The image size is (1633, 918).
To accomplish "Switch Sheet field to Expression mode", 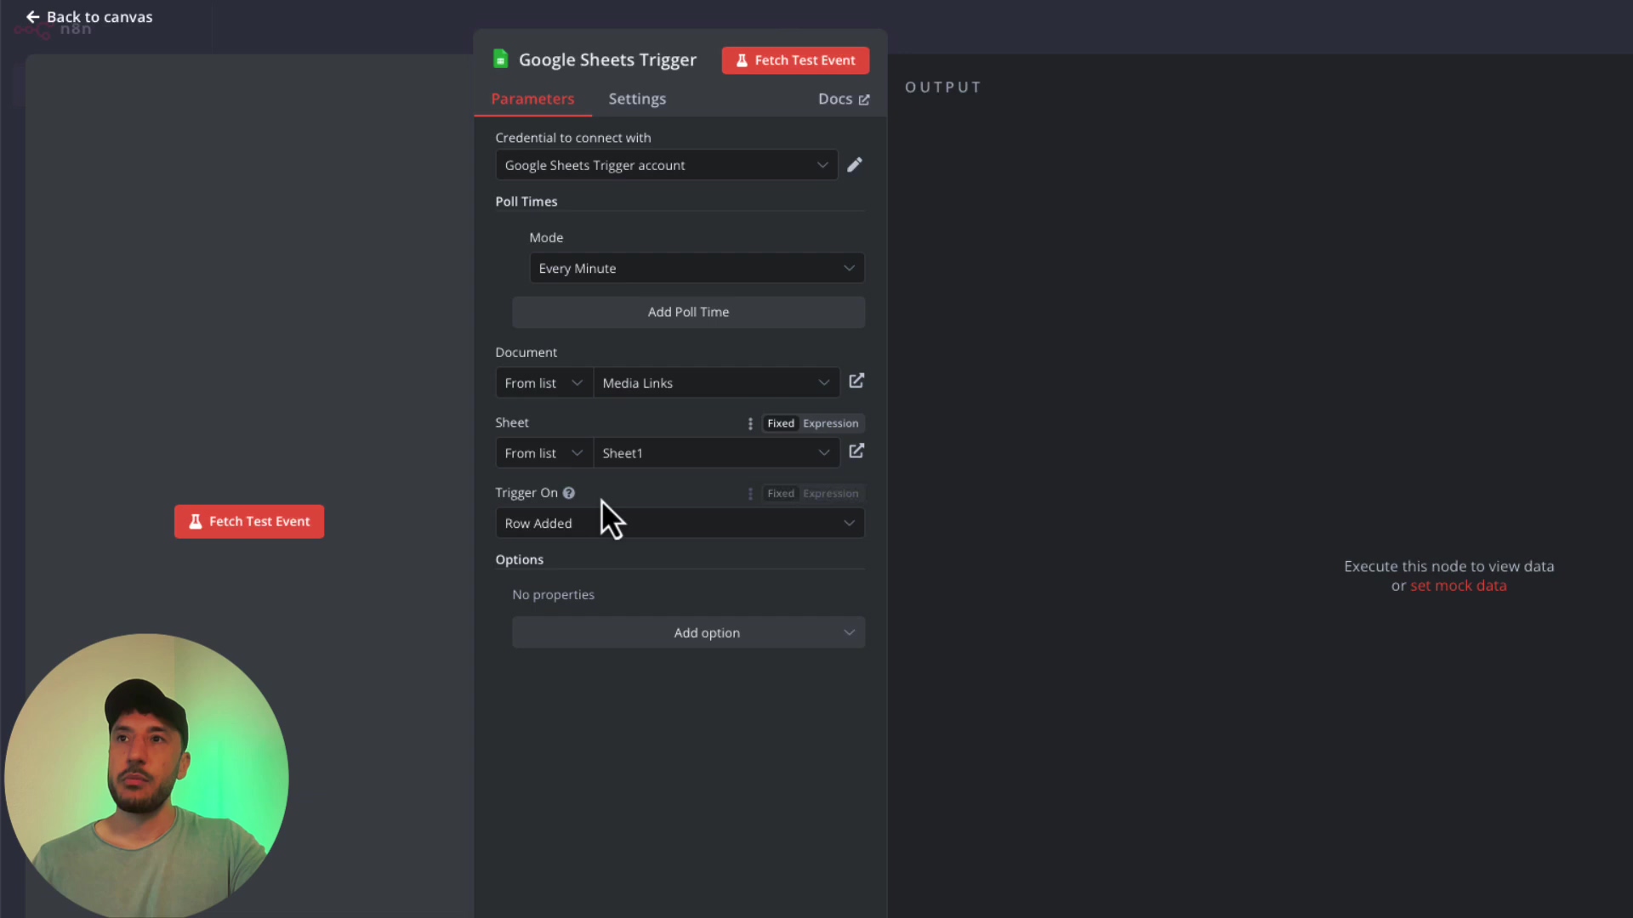I will [831, 423].
